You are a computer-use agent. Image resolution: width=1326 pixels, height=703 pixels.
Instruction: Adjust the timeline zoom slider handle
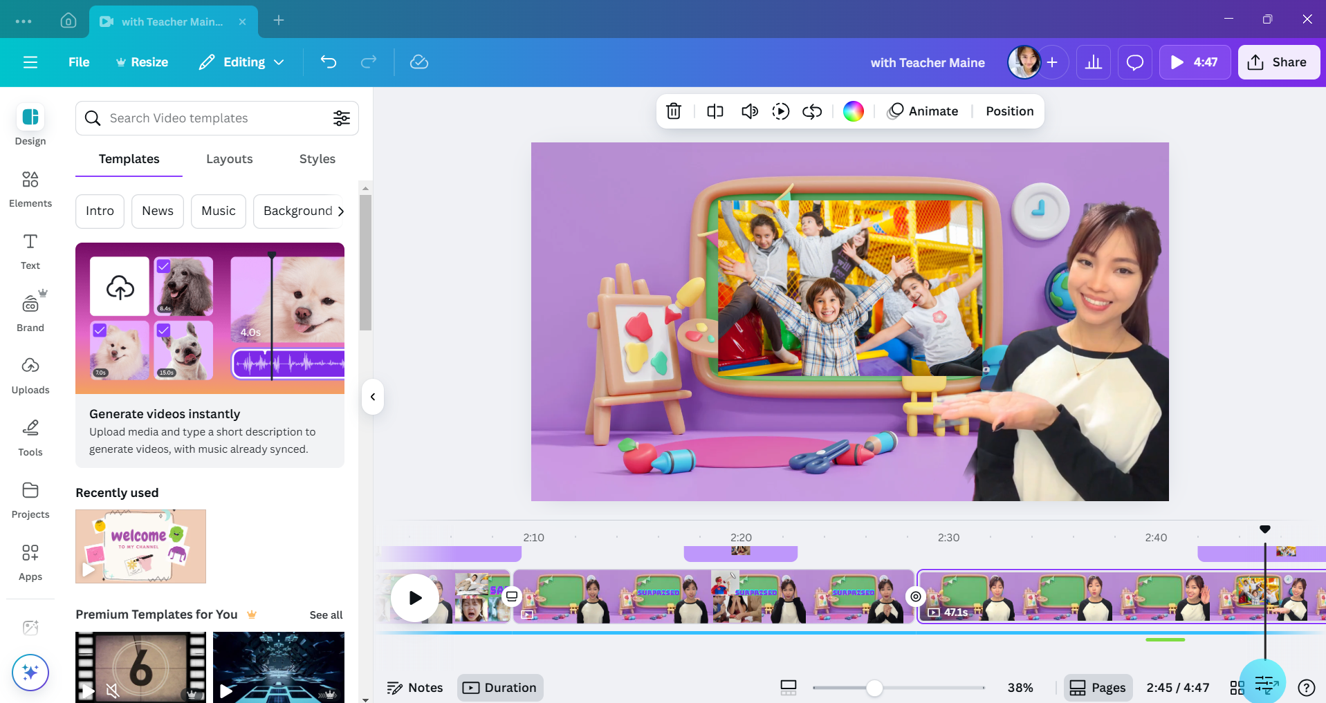click(874, 688)
